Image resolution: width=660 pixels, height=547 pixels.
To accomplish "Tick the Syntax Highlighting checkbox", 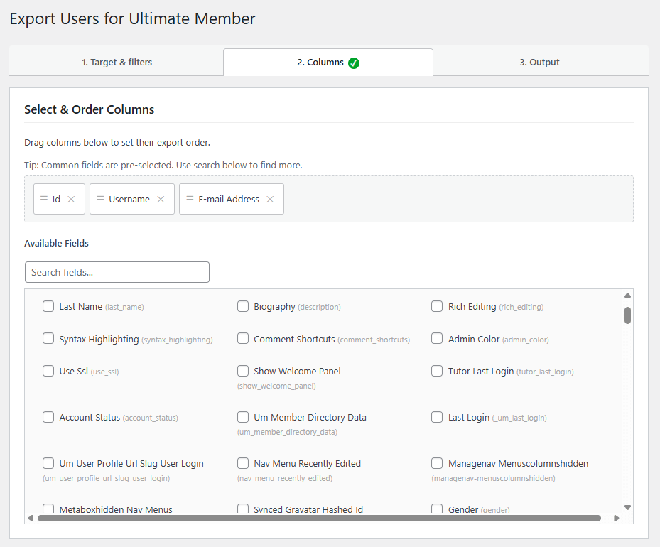I will 48,338.
